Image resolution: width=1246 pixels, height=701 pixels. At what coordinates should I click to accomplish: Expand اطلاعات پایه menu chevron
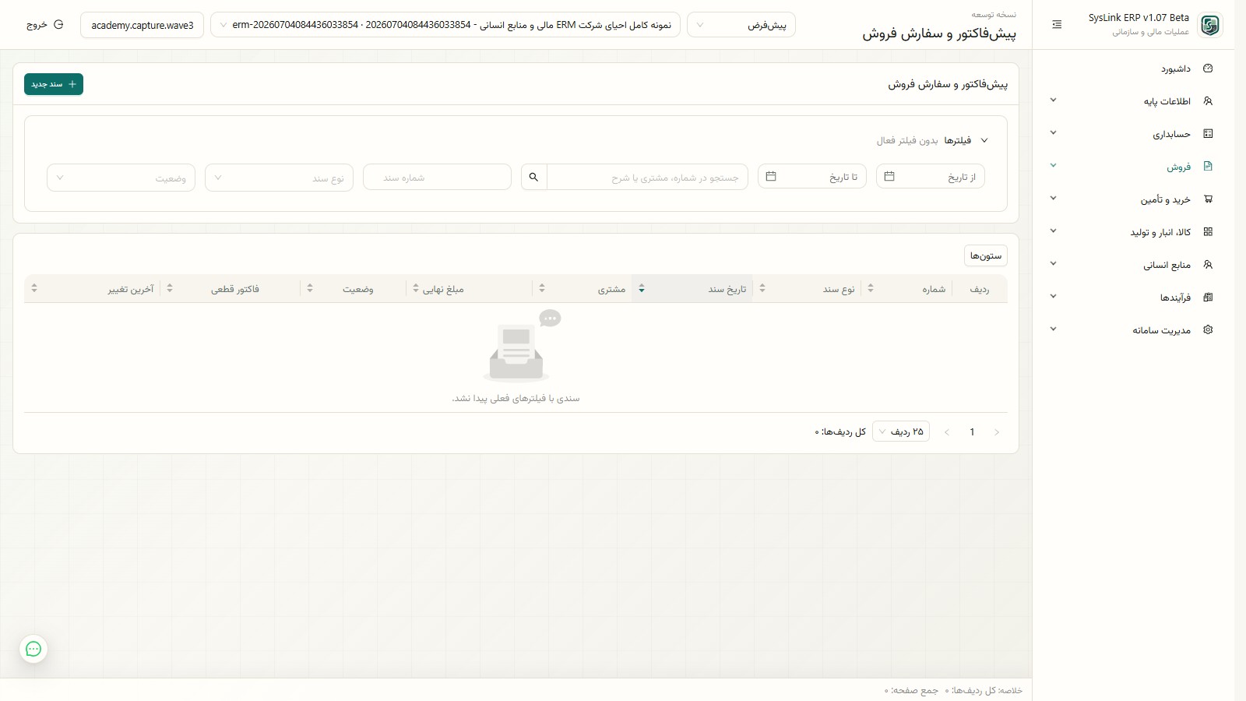[x=1053, y=100]
